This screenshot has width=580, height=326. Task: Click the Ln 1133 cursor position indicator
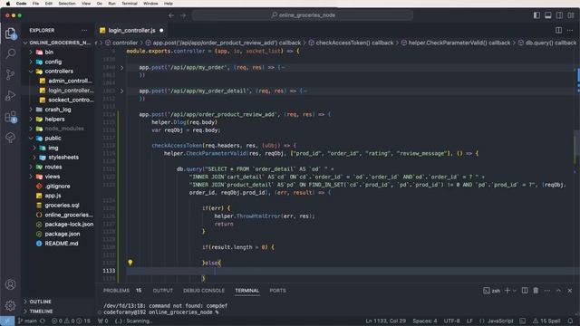click(385, 321)
